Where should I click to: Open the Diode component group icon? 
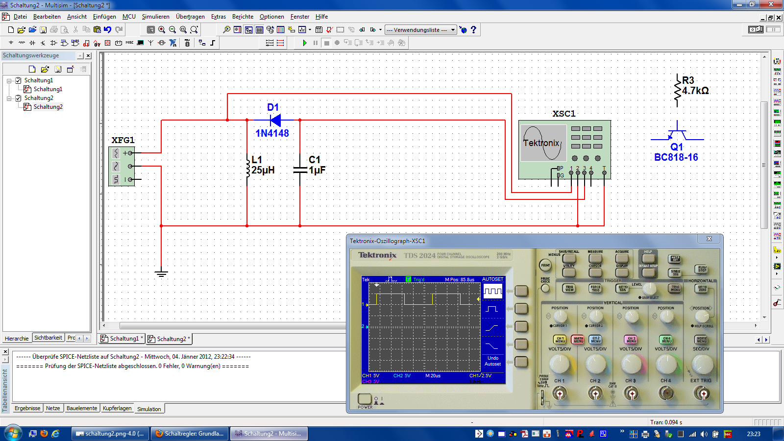(x=32, y=43)
